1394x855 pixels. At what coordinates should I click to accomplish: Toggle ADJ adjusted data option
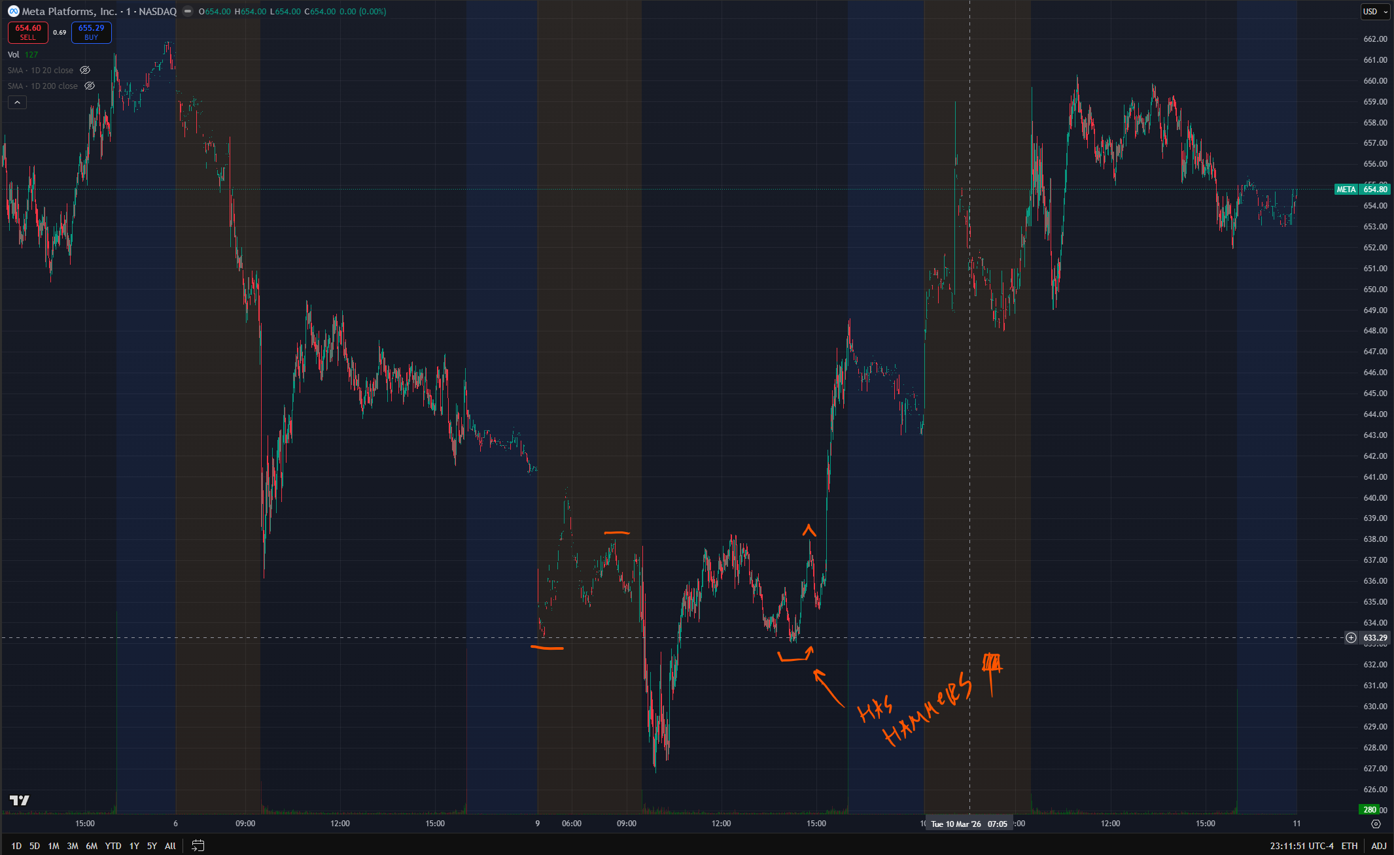pos(1378,846)
